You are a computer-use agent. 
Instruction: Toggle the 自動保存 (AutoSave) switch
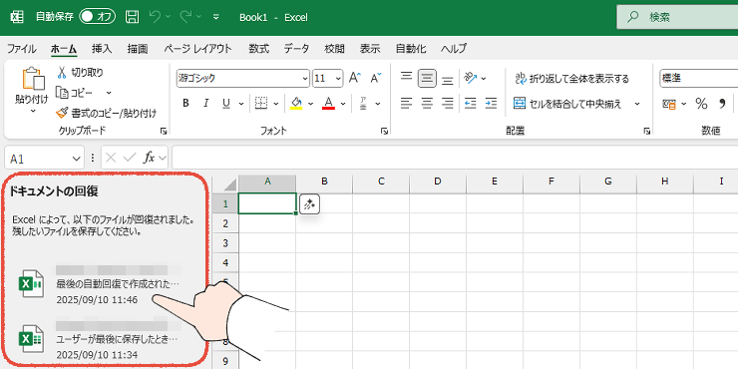[x=97, y=17]
